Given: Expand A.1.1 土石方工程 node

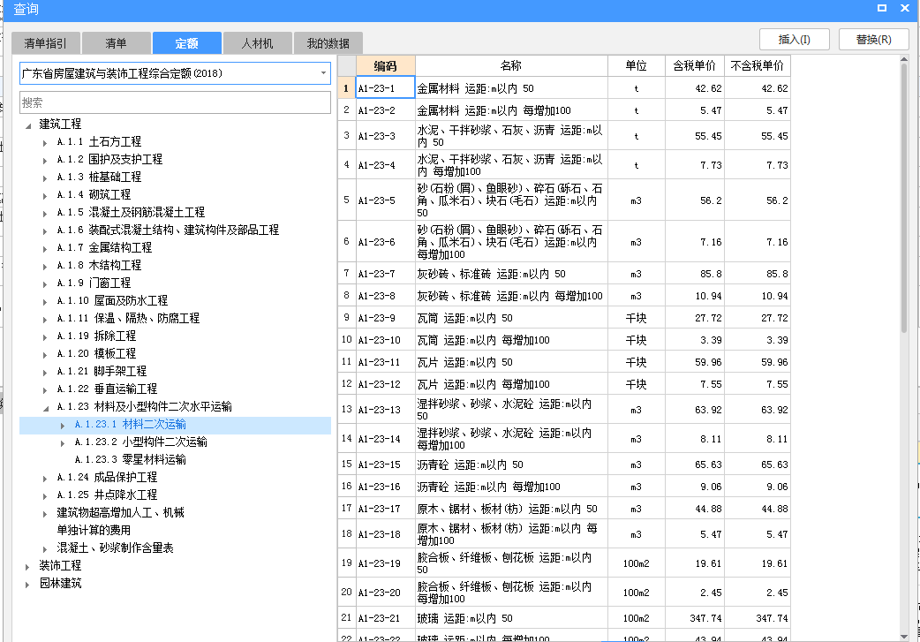Looking at the screenshot, I should click(45, 142).
